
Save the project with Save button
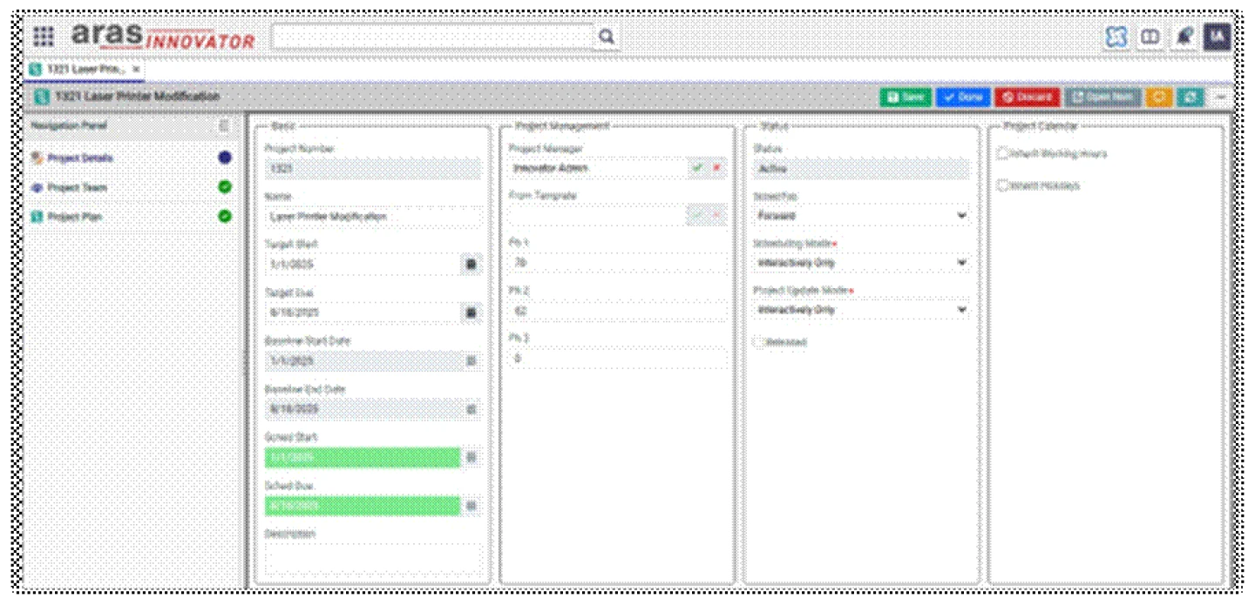(x=905, y=97)
